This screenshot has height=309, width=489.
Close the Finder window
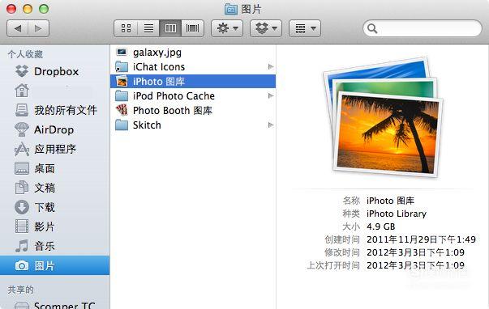pos(11,9)
